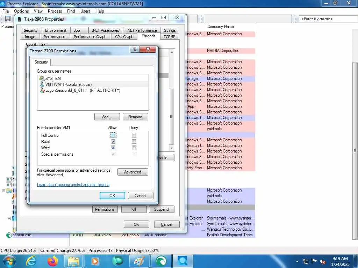Open the Process menu
The width and height of the screenshot is (358, 268).
tap(55, 11)
